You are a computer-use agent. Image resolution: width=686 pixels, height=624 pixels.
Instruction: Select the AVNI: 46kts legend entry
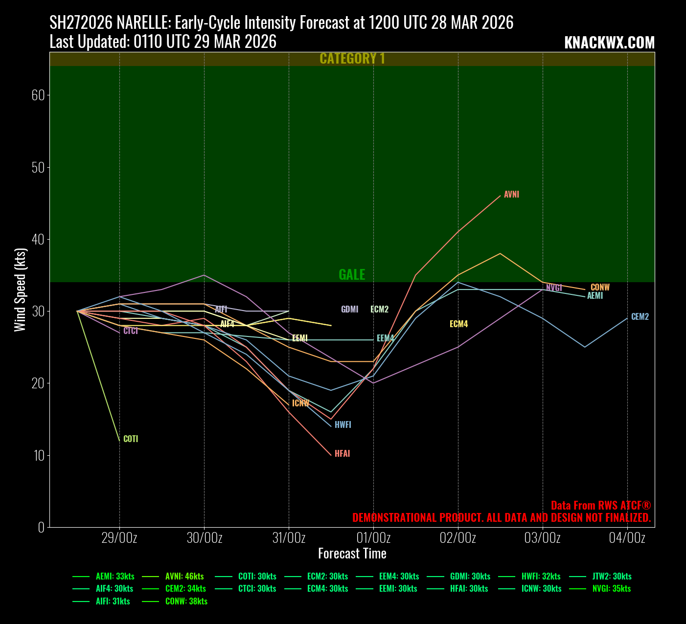click(184, 577)
